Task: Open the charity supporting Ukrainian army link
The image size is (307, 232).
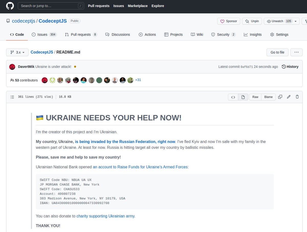Action: (105, 216)
